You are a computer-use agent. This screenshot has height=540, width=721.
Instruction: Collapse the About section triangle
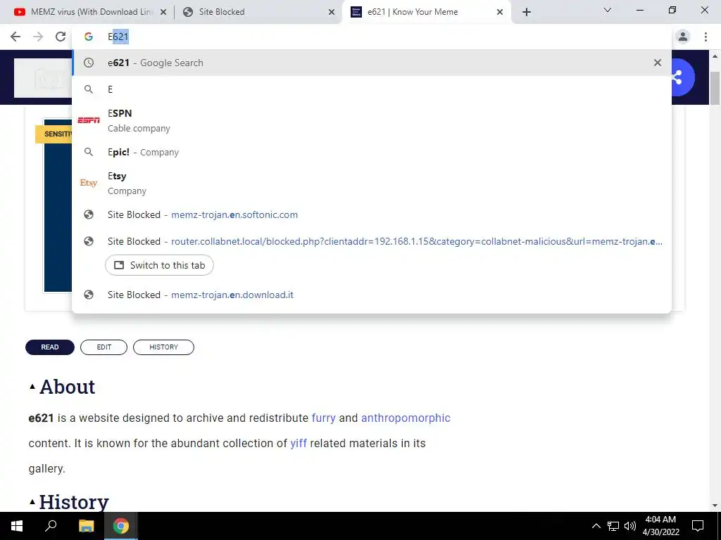pyautogui.click(x=32, y=387)
